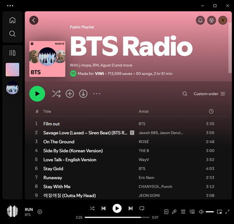234x224 pixels.
Task: Select the track Stay With Me
Action: click(57, 187)
